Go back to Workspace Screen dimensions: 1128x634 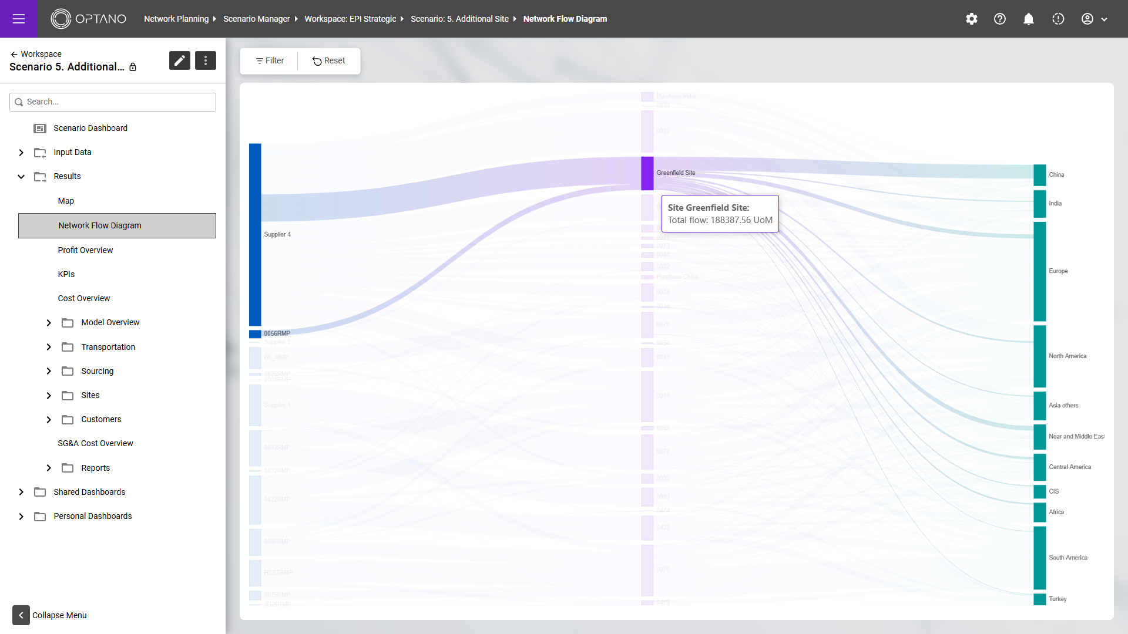click(35, 54)
